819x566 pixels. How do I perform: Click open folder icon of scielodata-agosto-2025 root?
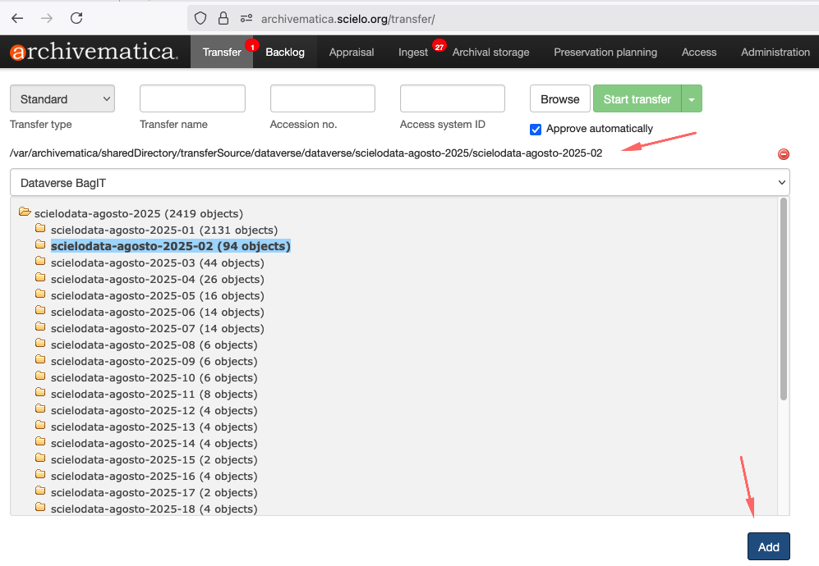pos(25,212)
